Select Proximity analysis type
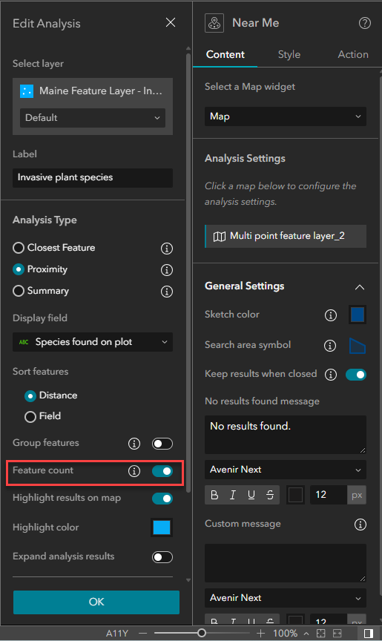 coord(19,269)
